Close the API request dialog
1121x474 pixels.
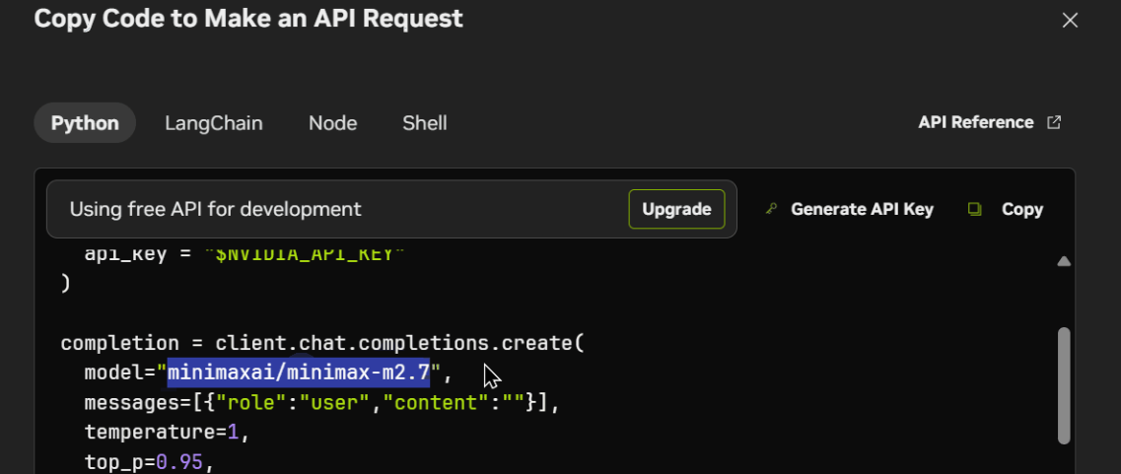[x=1070, y=21]
